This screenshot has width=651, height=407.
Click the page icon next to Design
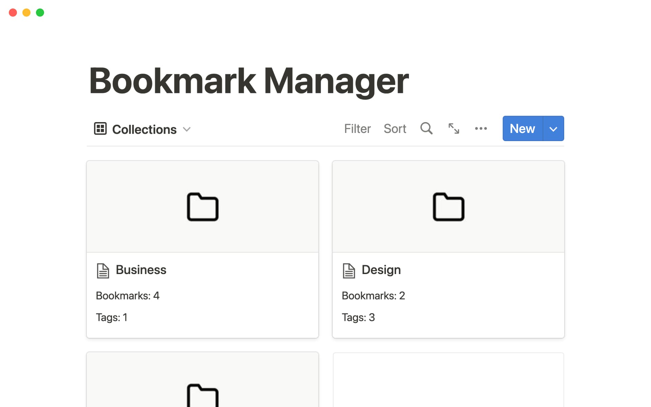tap(349, 270)
